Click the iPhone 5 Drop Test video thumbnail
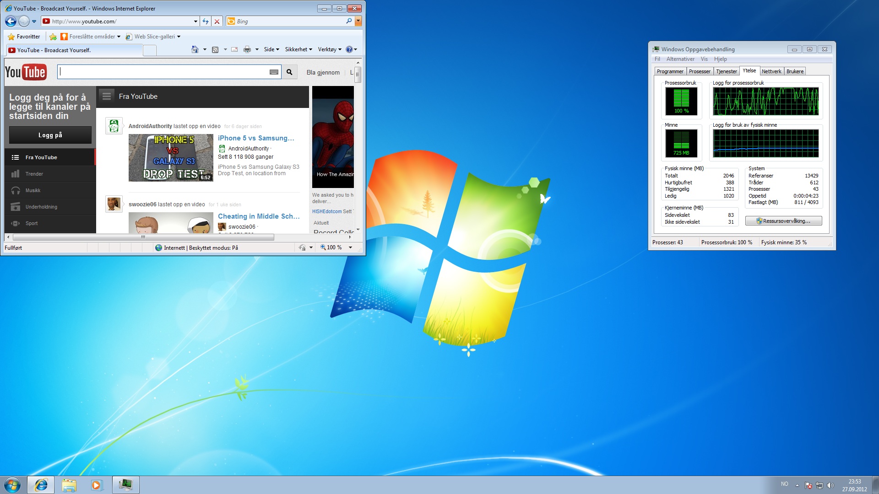This screenshot has width=879, height=494. point(171,158)
